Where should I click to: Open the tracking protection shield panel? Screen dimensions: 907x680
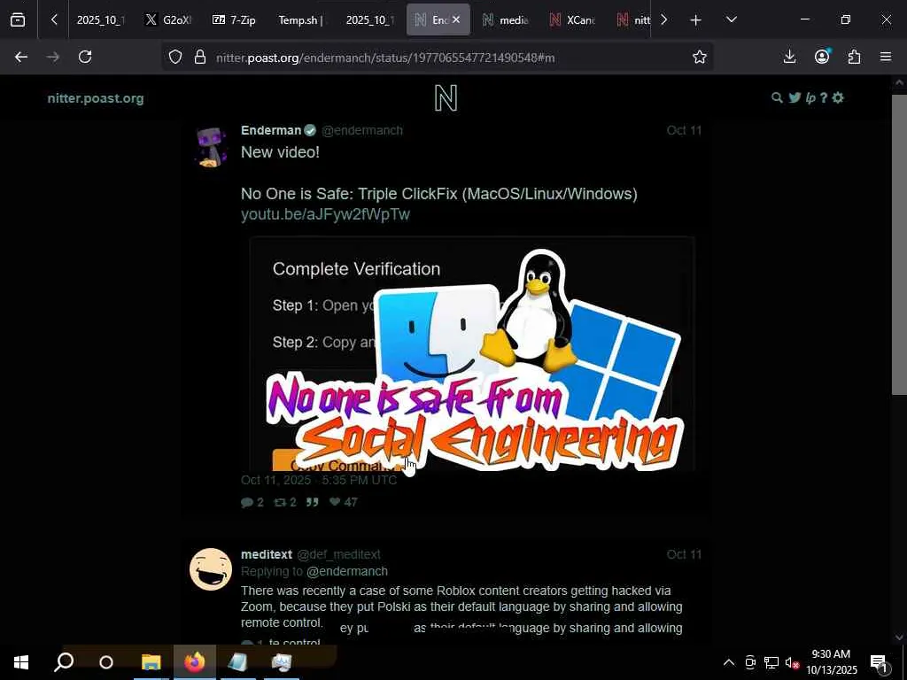pyautogui.click(x=175, y=57)
